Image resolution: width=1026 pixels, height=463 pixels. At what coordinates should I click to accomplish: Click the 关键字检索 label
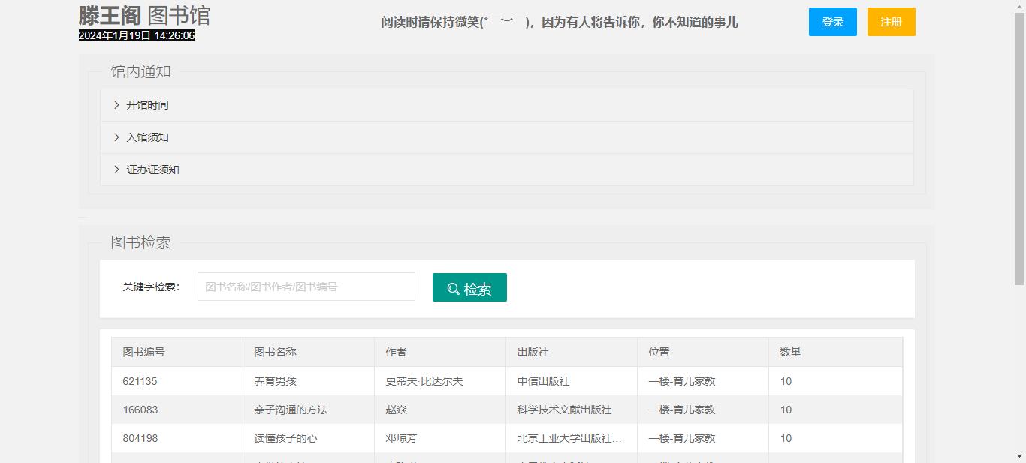151,287
